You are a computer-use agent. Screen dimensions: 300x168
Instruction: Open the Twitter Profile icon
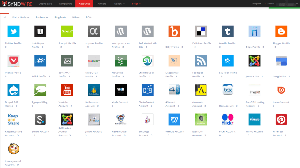(14, 31)
